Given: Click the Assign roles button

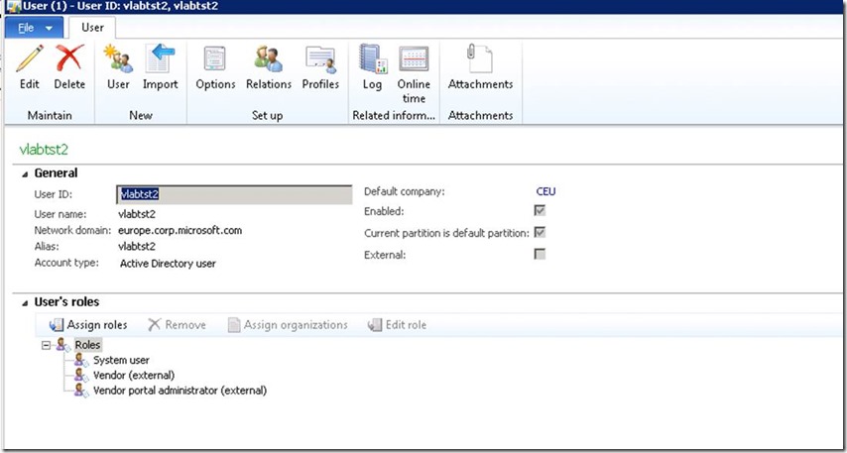Looking at the screenshot, I should point(88,325).
